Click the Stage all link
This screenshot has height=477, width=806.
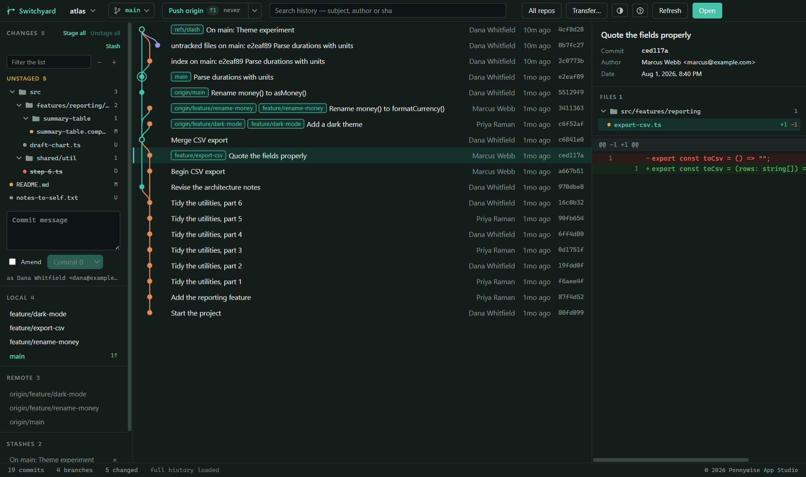tap(74, 33)
